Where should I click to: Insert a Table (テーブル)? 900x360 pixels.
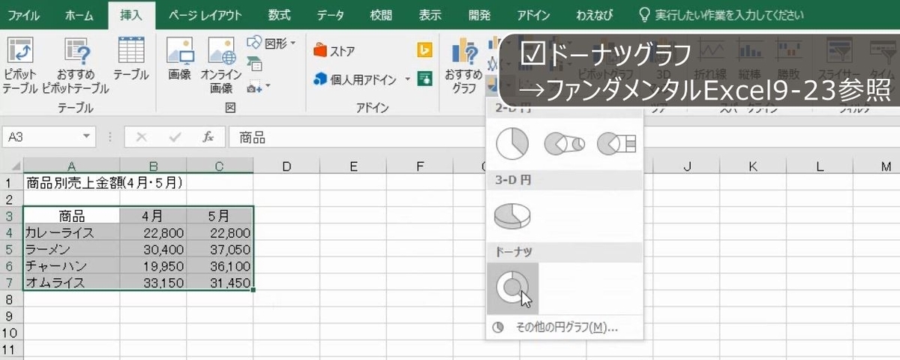point(131,58)
